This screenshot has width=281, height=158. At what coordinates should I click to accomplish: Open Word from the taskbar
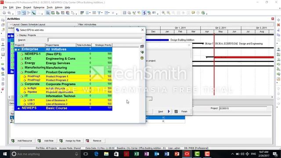click(167, 154)
